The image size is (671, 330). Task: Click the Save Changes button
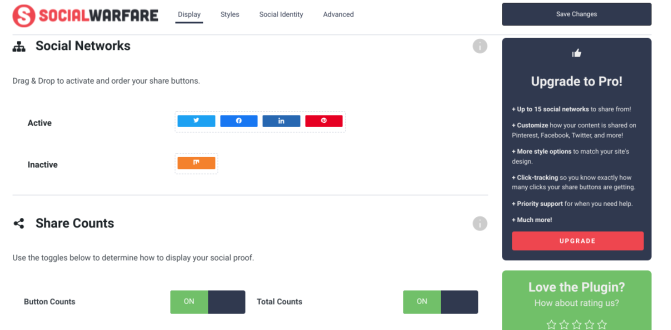coord(576,14)
